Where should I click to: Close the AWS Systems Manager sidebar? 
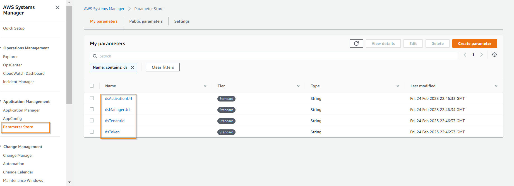click(x=57, y=7)
